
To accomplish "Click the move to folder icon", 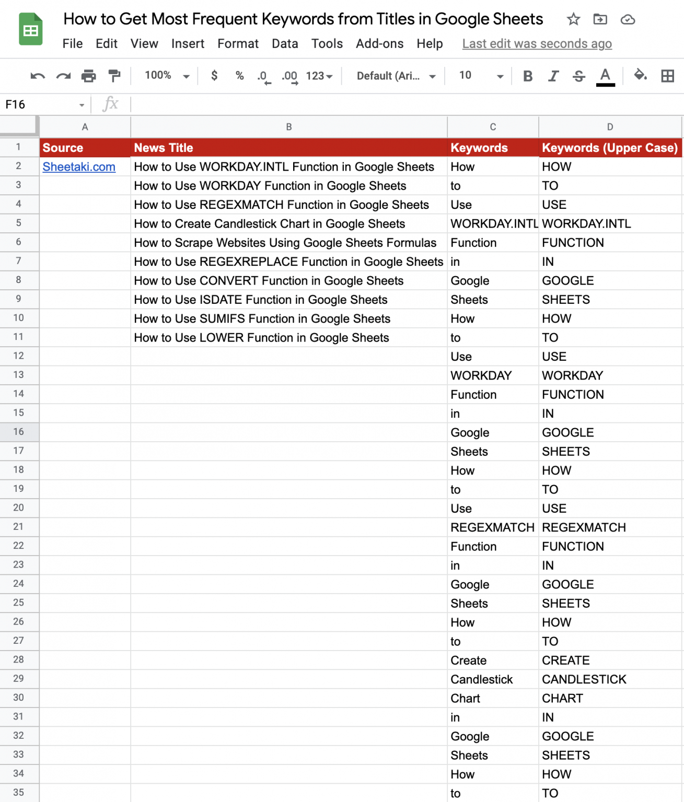I will pyautogui.click(x=600, y=20).
